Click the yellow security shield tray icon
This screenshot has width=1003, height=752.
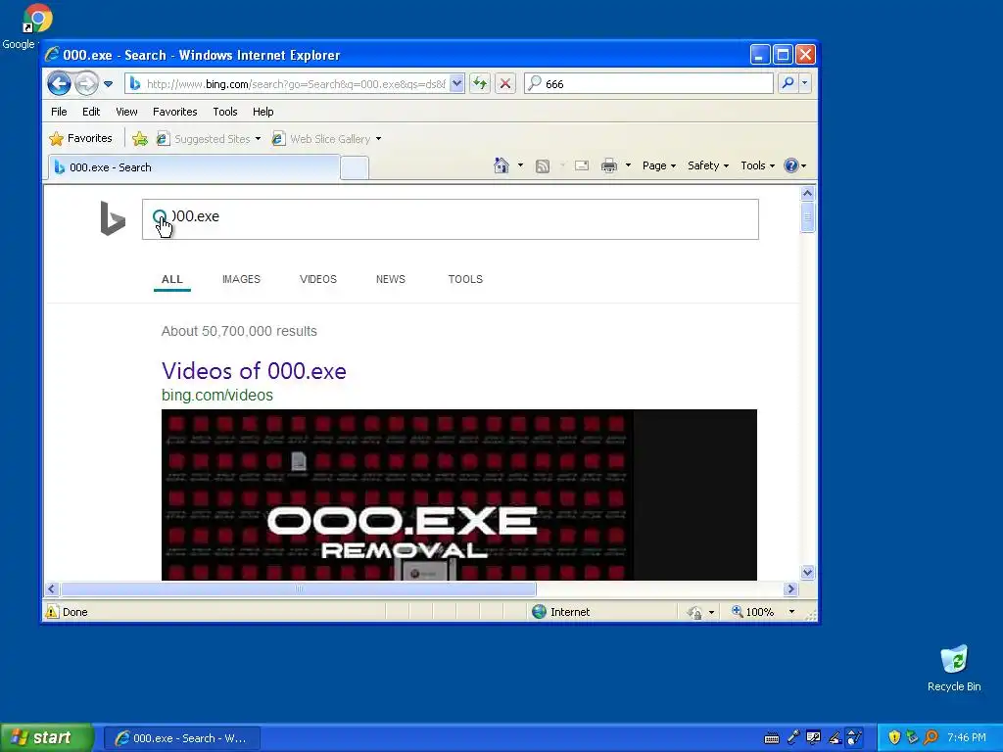[x=894, y=737]
